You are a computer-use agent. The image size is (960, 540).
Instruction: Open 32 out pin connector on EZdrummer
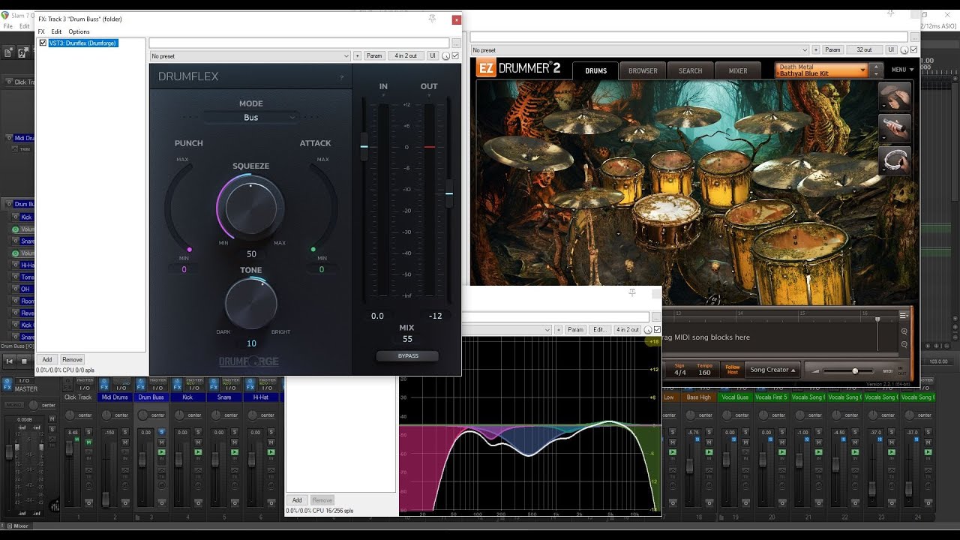[x=864, y=50]
